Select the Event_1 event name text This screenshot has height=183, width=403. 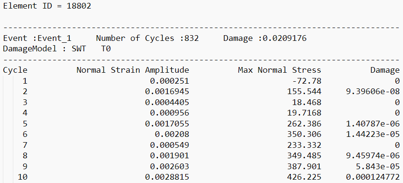(54, 39)
